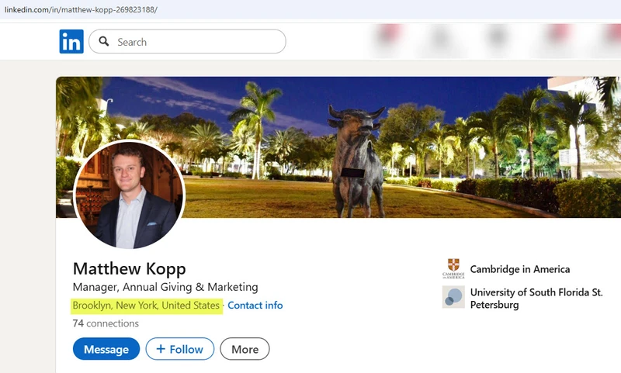This screenshot has width=621, height=373.
Task: Click the Message button
Action: tap(106, 349)
